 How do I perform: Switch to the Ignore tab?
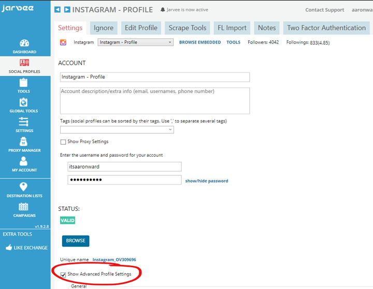click(x=104, y=28)
